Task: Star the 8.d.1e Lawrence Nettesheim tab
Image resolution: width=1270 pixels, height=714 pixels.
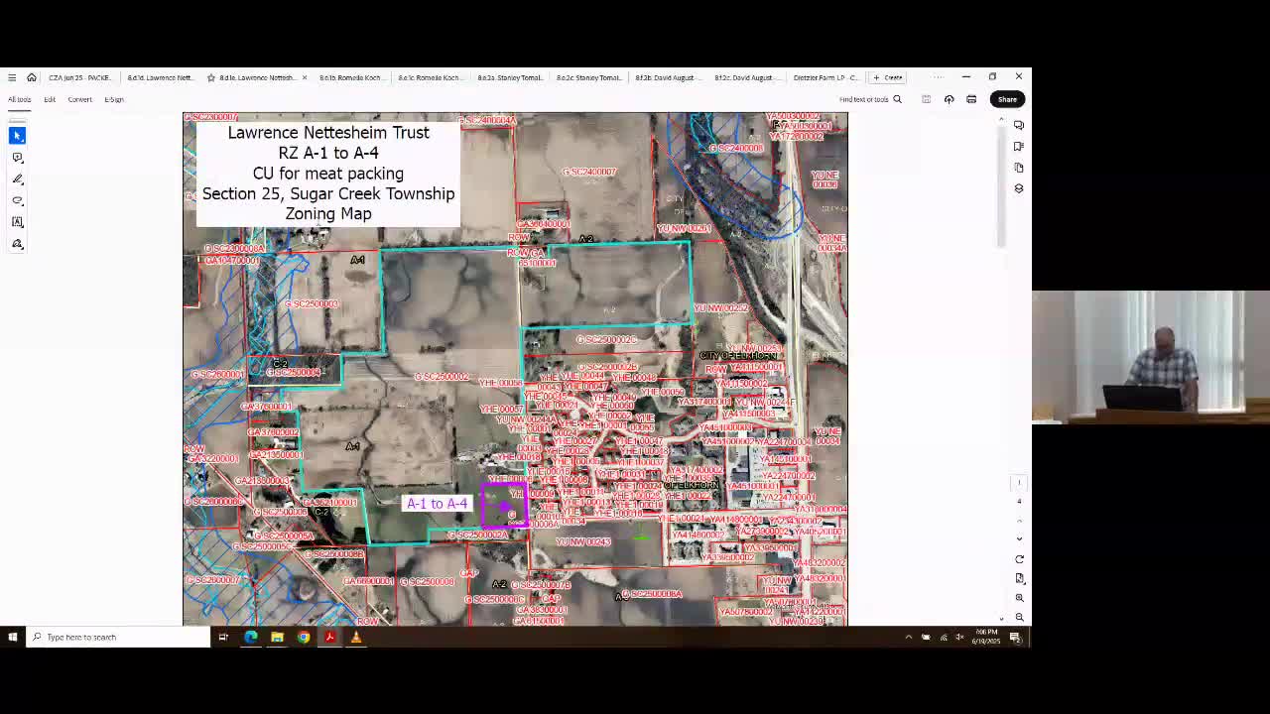Action: (211, 77)
